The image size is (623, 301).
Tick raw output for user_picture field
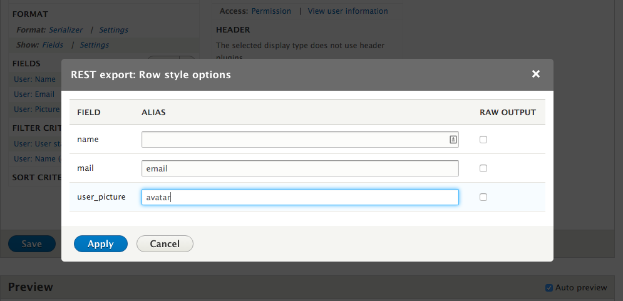click(x=483, y=197)
